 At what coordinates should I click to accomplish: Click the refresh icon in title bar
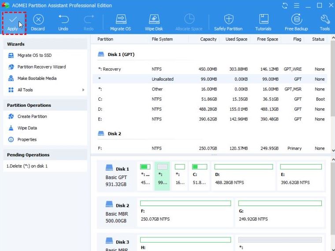point(285,6)
